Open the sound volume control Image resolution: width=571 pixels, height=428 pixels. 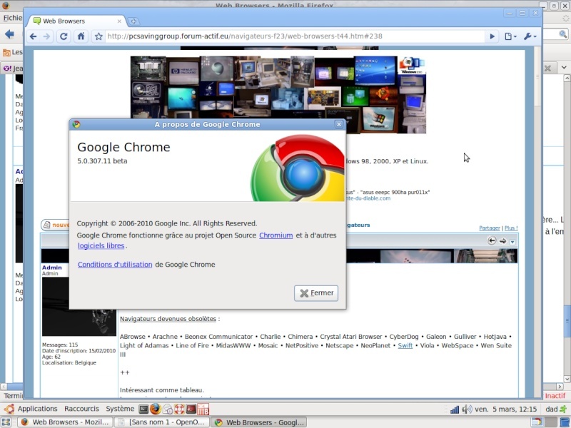pyautogui.click(x=467, y=409)
